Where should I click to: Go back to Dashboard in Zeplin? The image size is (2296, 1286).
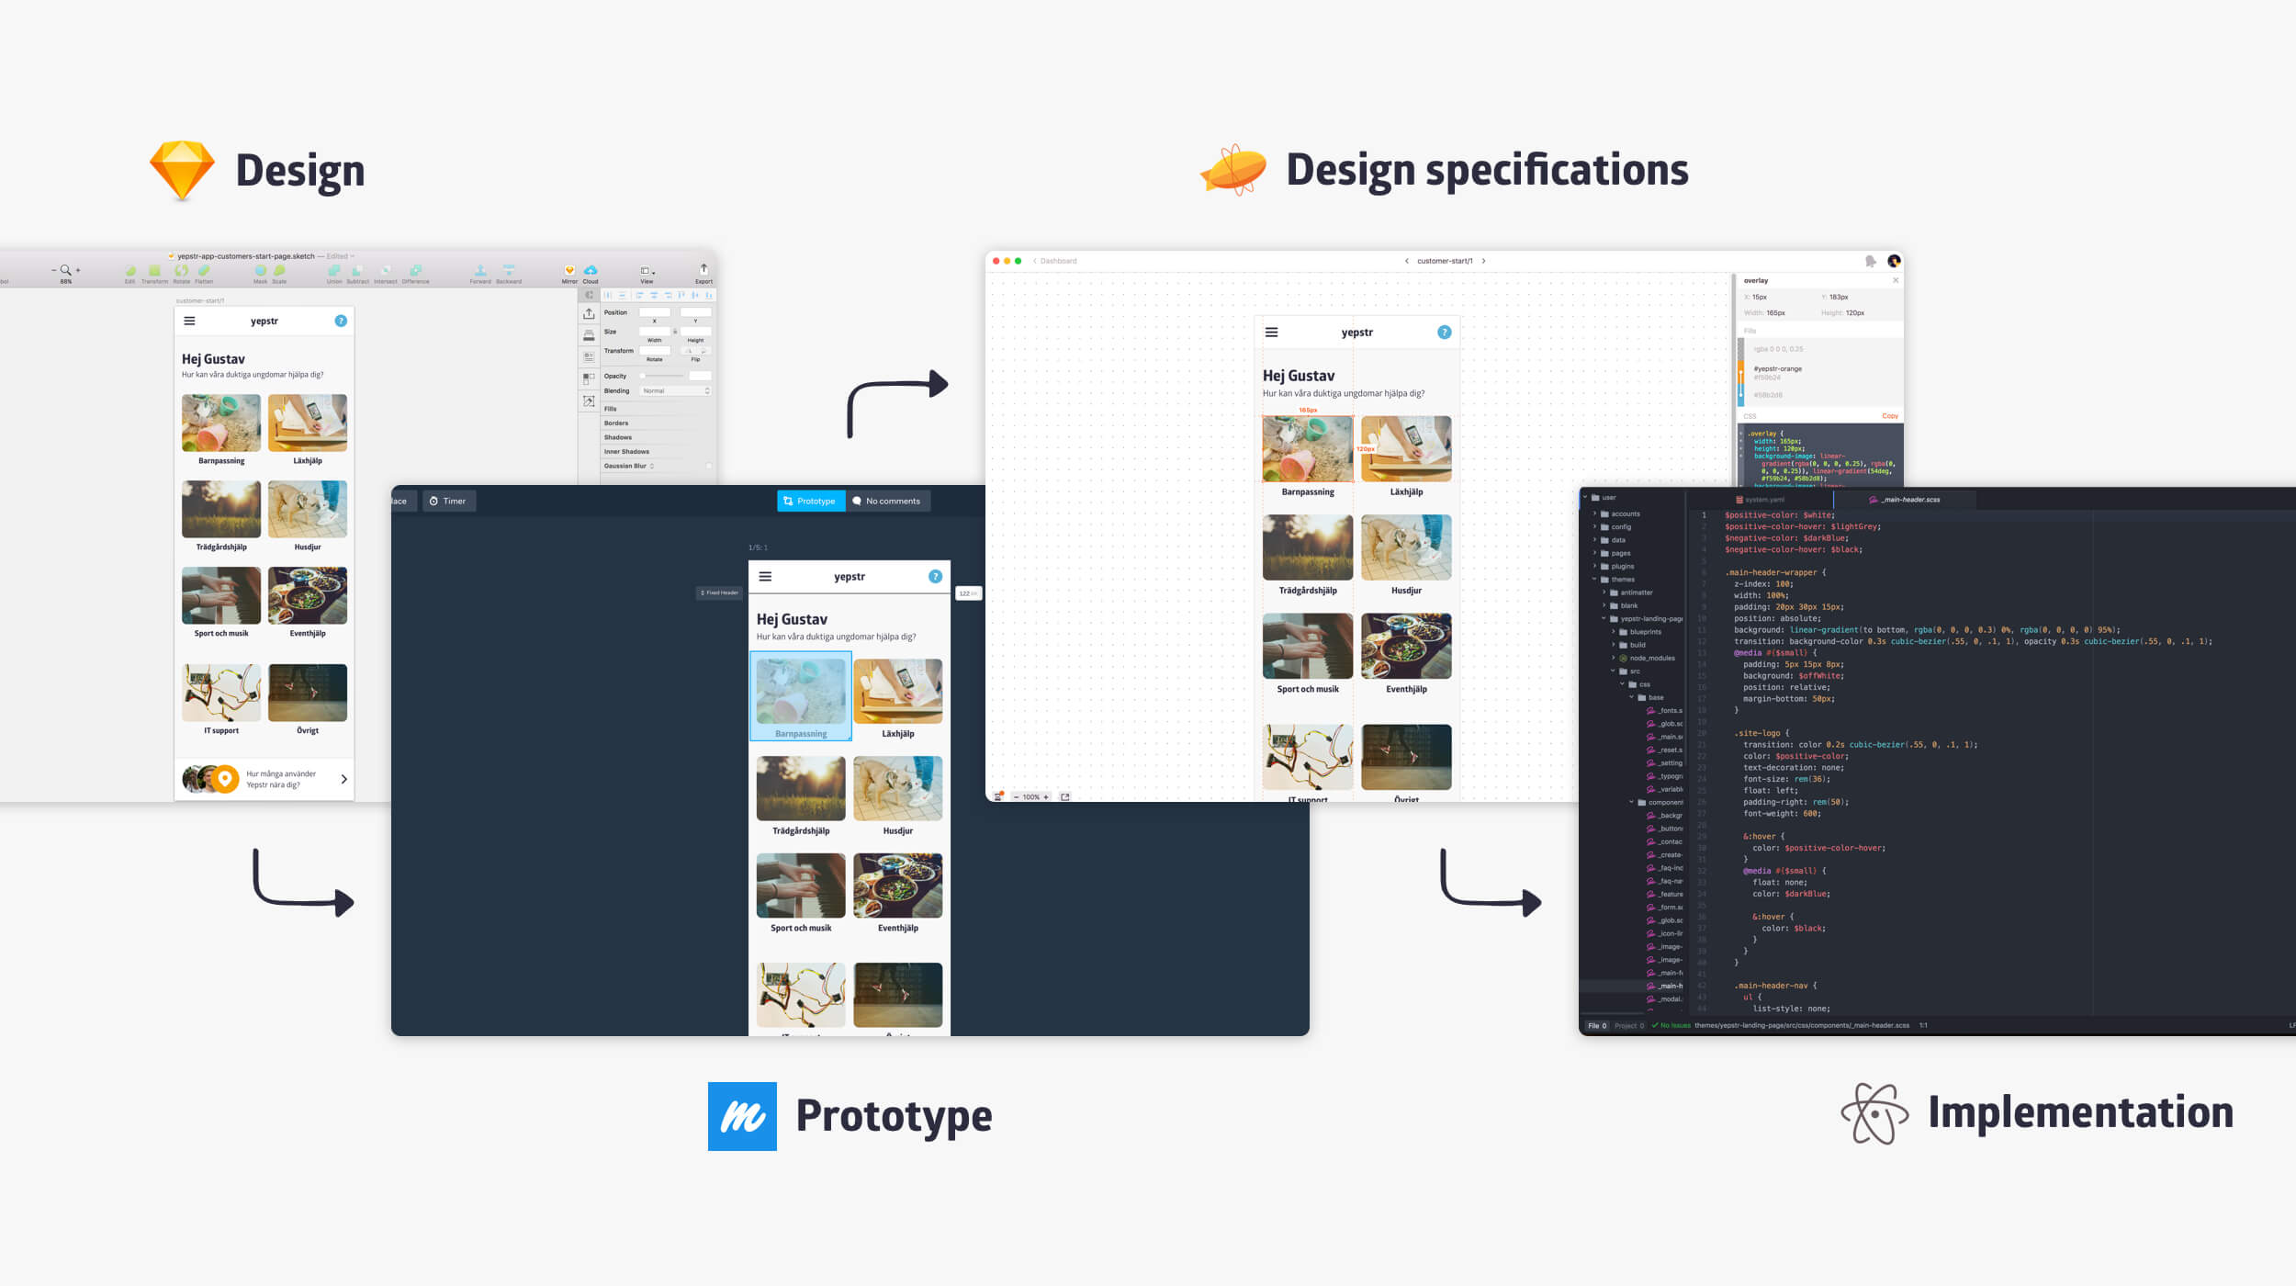(x=1054, y=261)
